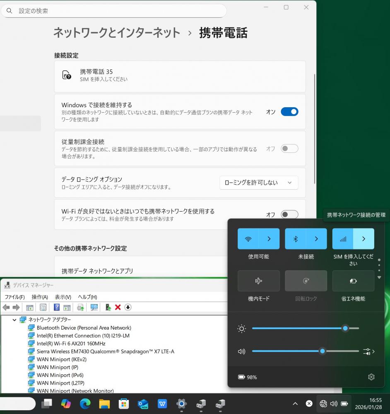This screenshot has height=414, width=390.
Task: Open the 操作(A) menu in Device Manager
Action: click(40, 297)
